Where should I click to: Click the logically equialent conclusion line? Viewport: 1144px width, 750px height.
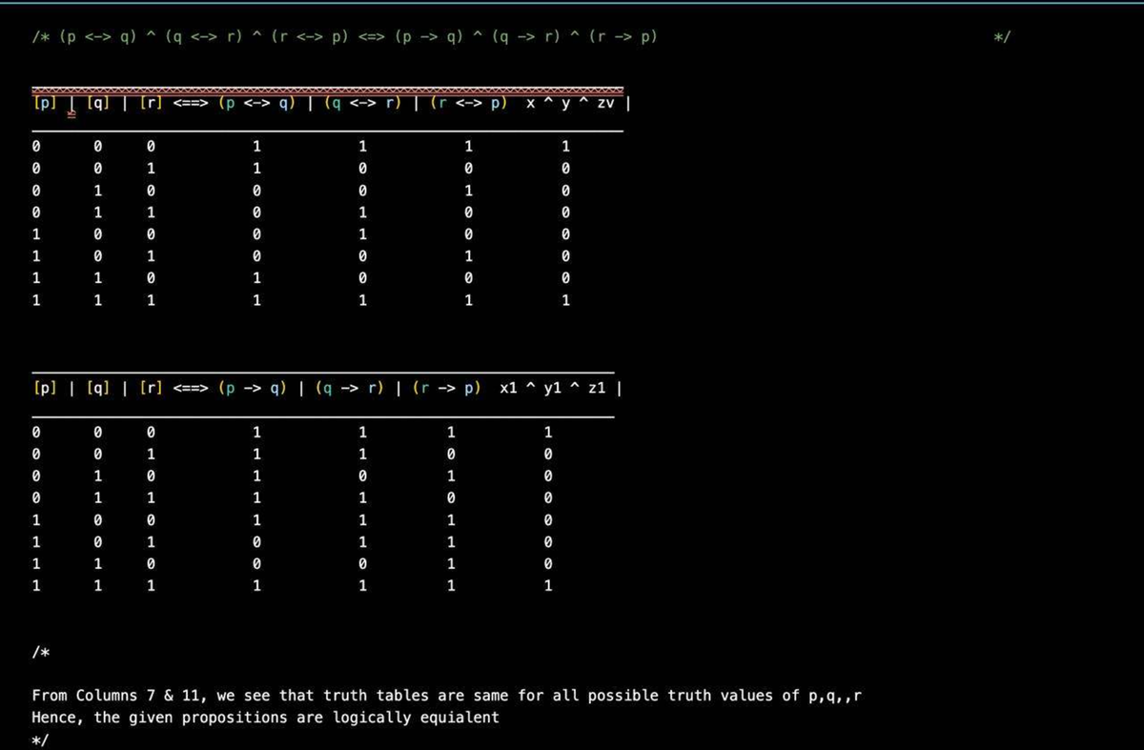click(x=265, y=718)
